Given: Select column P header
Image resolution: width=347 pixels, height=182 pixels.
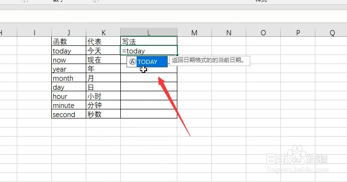Looking at the screenshot, I should [298, 32].
